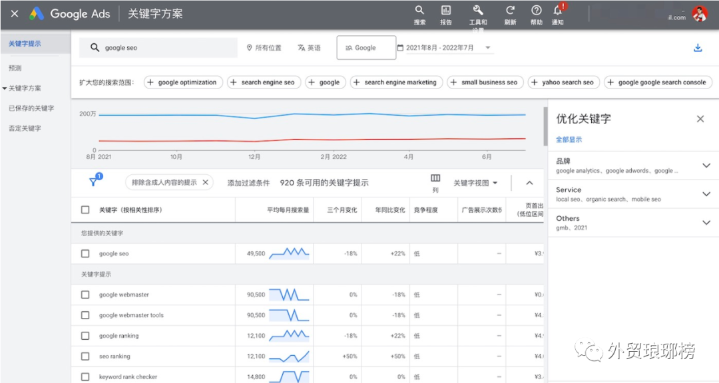Add the 'google' suggestion chip

[325, 82]
